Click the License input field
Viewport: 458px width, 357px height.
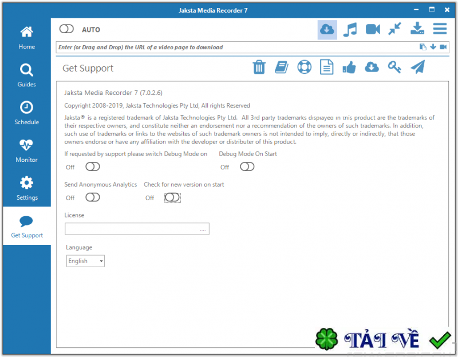coord(137,229)
